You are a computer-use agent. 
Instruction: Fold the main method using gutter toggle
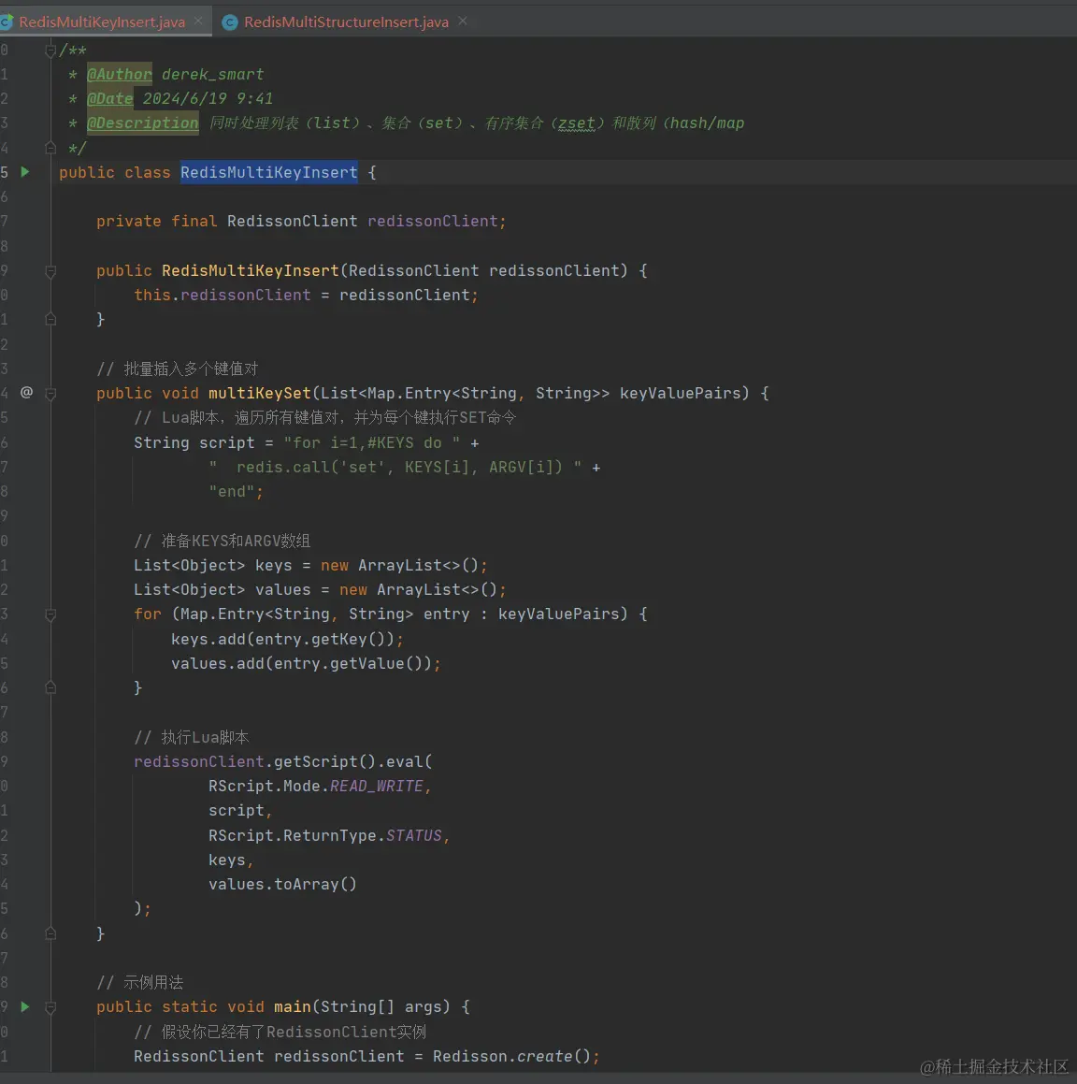tap(50, 1007)
